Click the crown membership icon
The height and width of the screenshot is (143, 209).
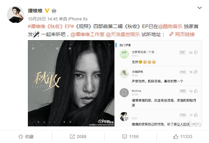click(x=54, y=11)
